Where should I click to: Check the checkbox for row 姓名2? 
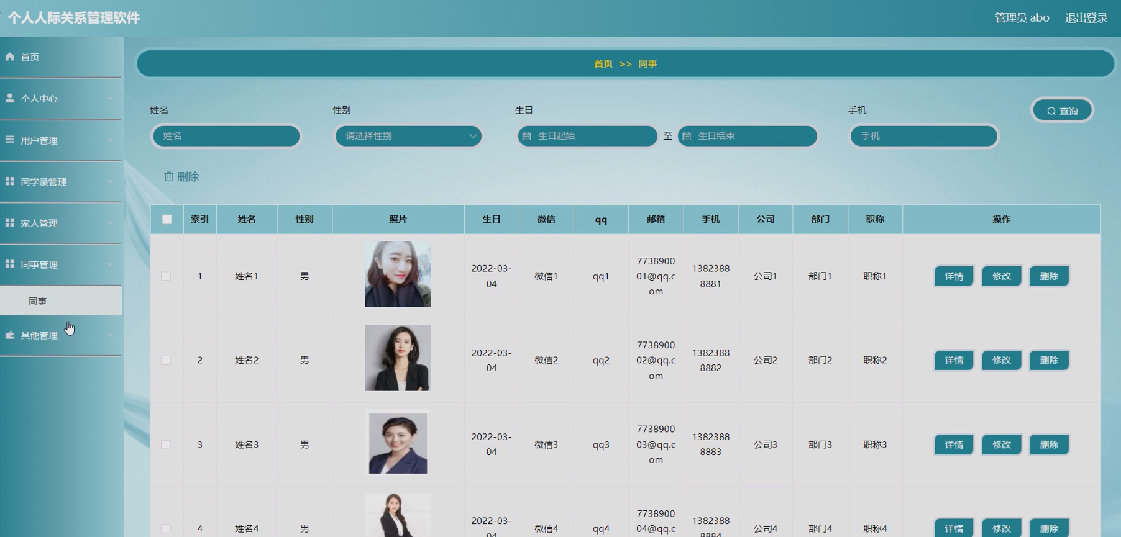point(166,360)
